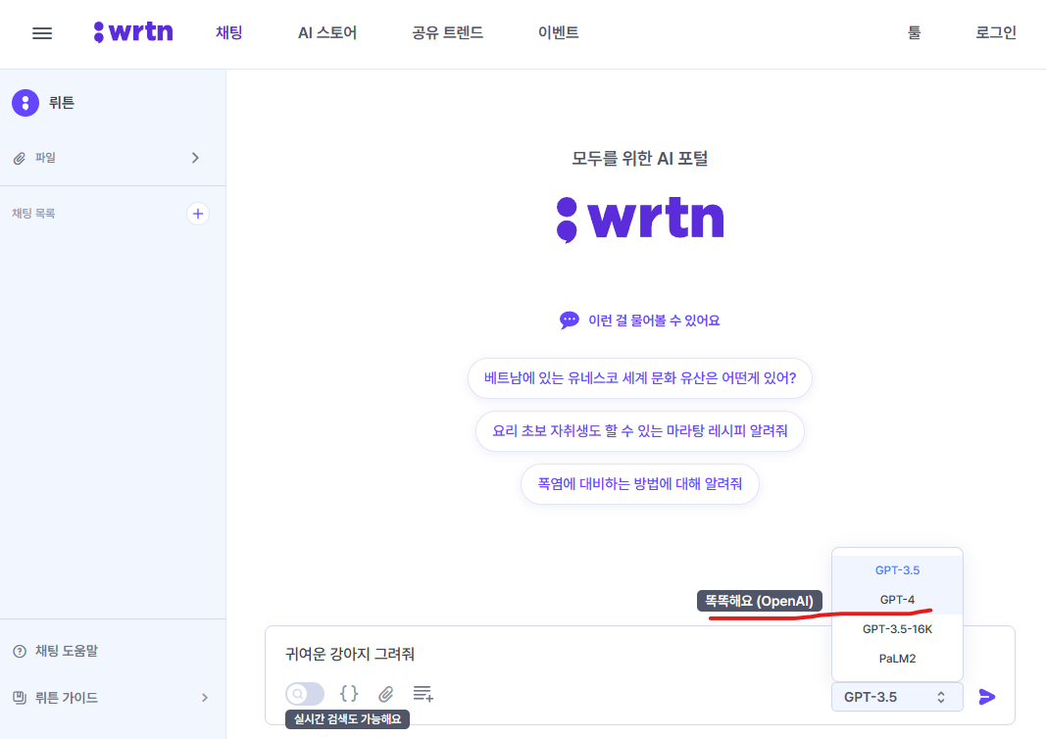
Task: Toggle the real-time search switch
Action: tap(305, 693)
